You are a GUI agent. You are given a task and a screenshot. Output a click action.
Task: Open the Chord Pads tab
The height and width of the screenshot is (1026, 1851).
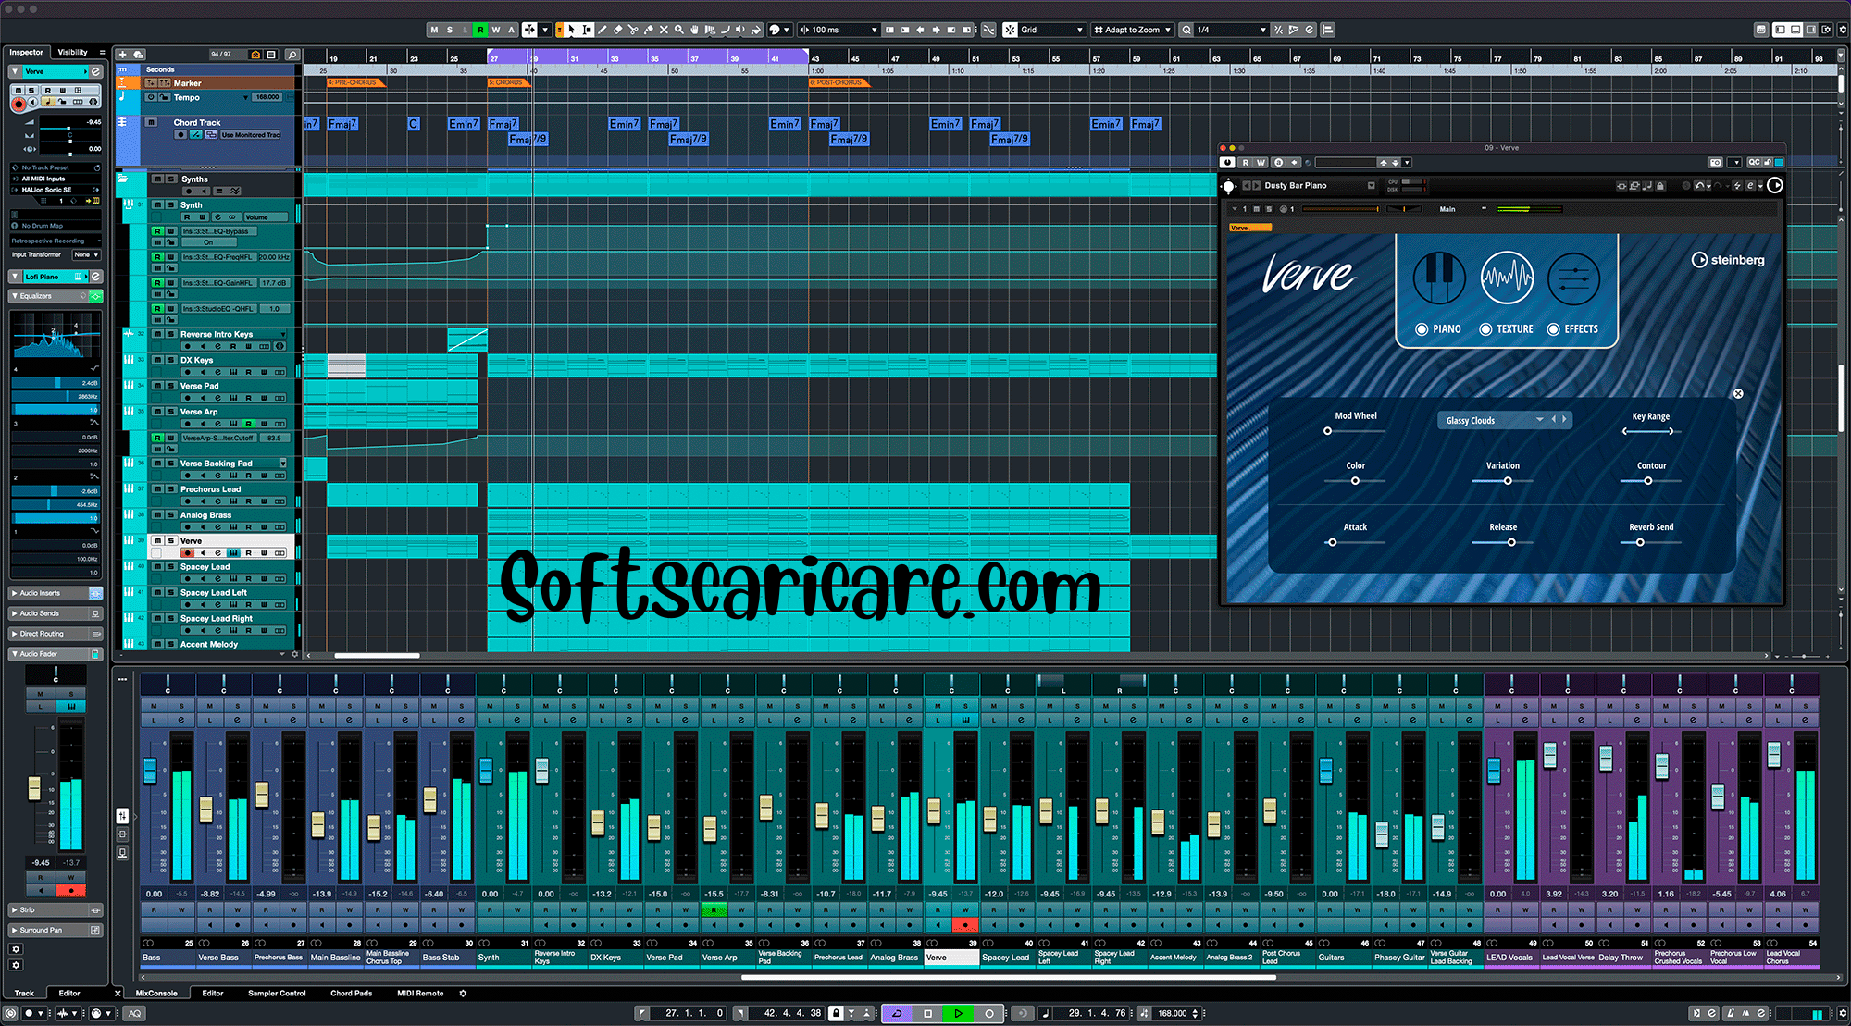[x=352, y=994]
